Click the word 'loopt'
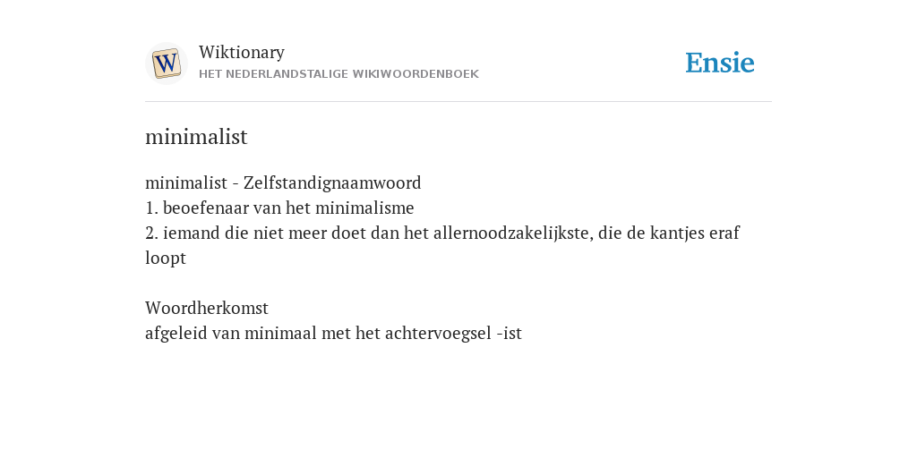This screenshot has width=917, height=458. [166, 259]
